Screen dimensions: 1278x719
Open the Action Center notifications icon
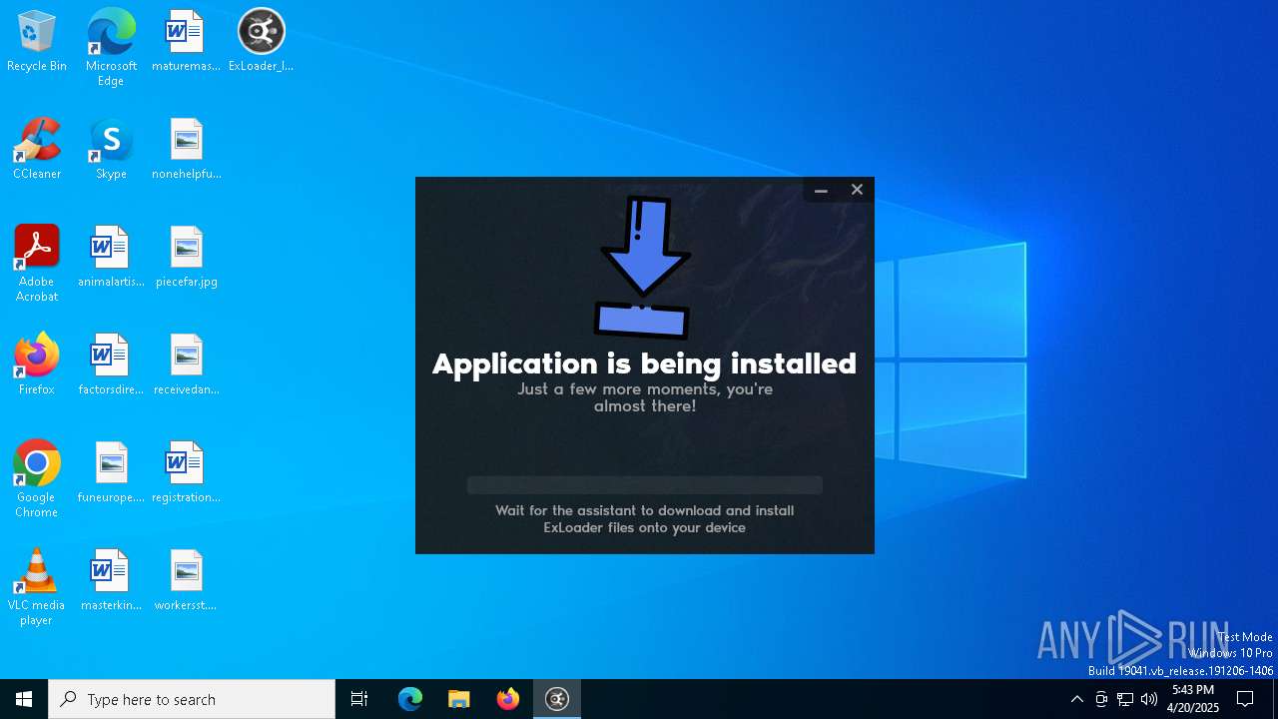tap(1245, 699)
